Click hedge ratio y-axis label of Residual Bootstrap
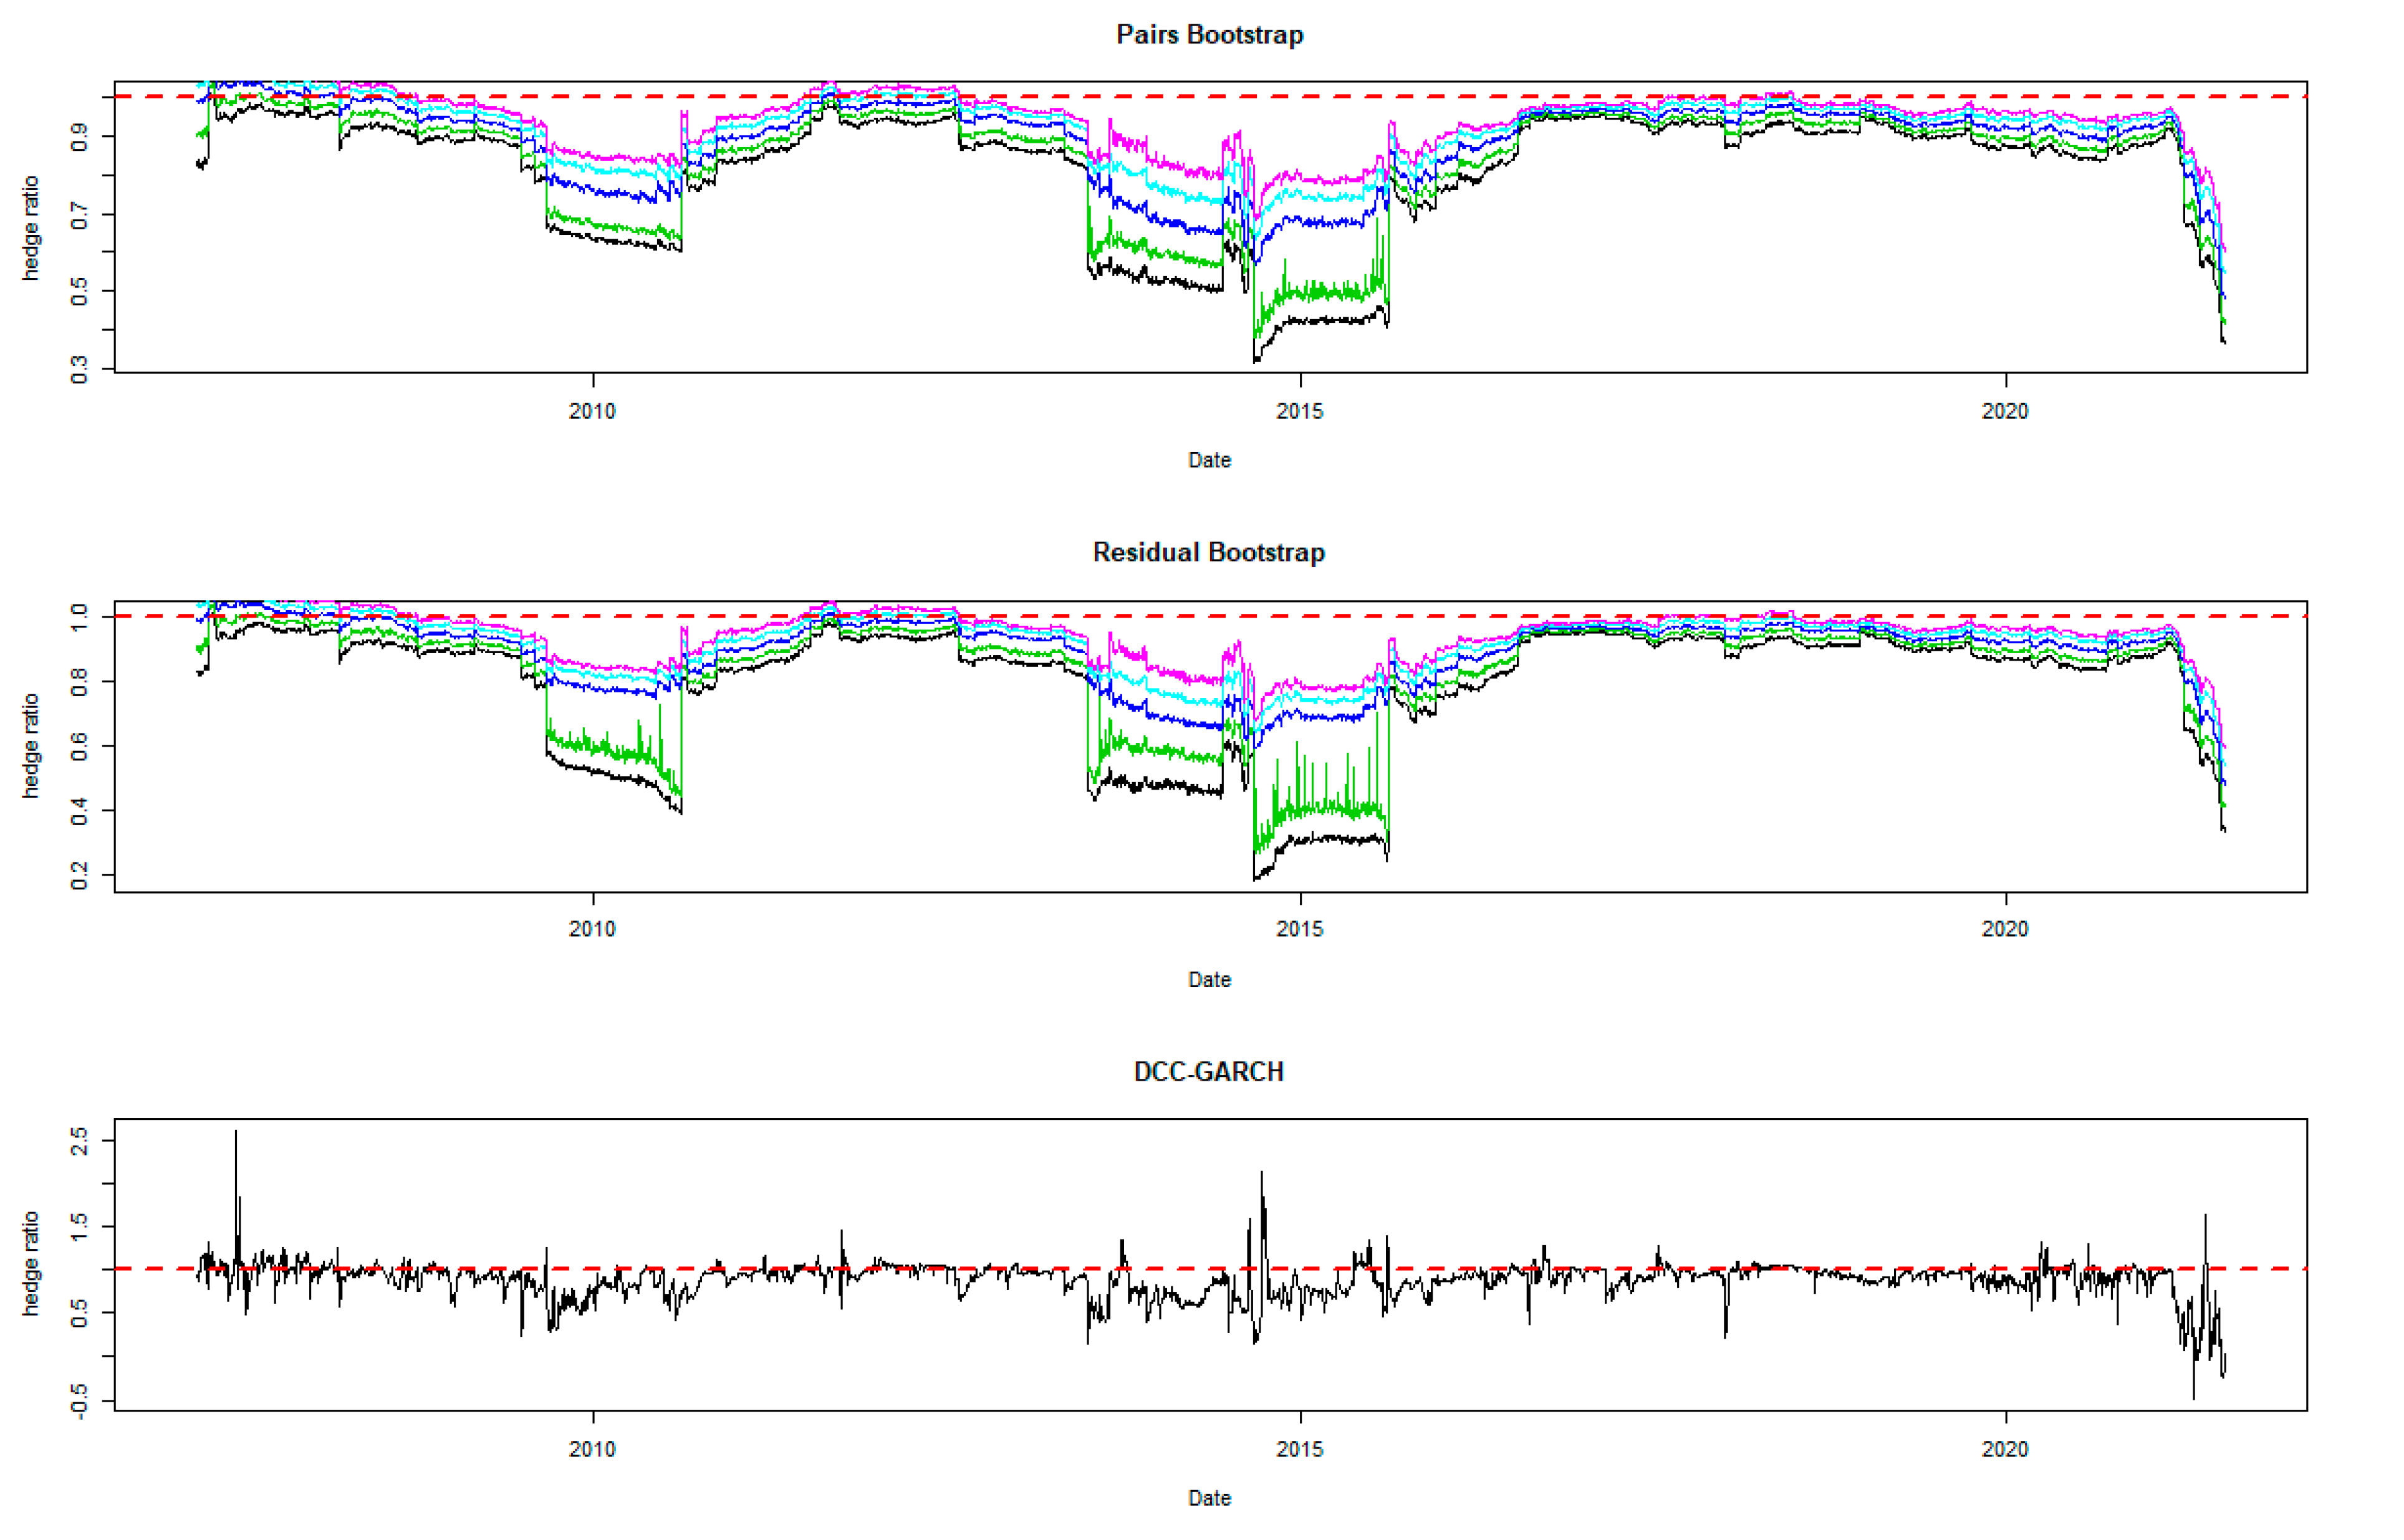 pos(31,746)
